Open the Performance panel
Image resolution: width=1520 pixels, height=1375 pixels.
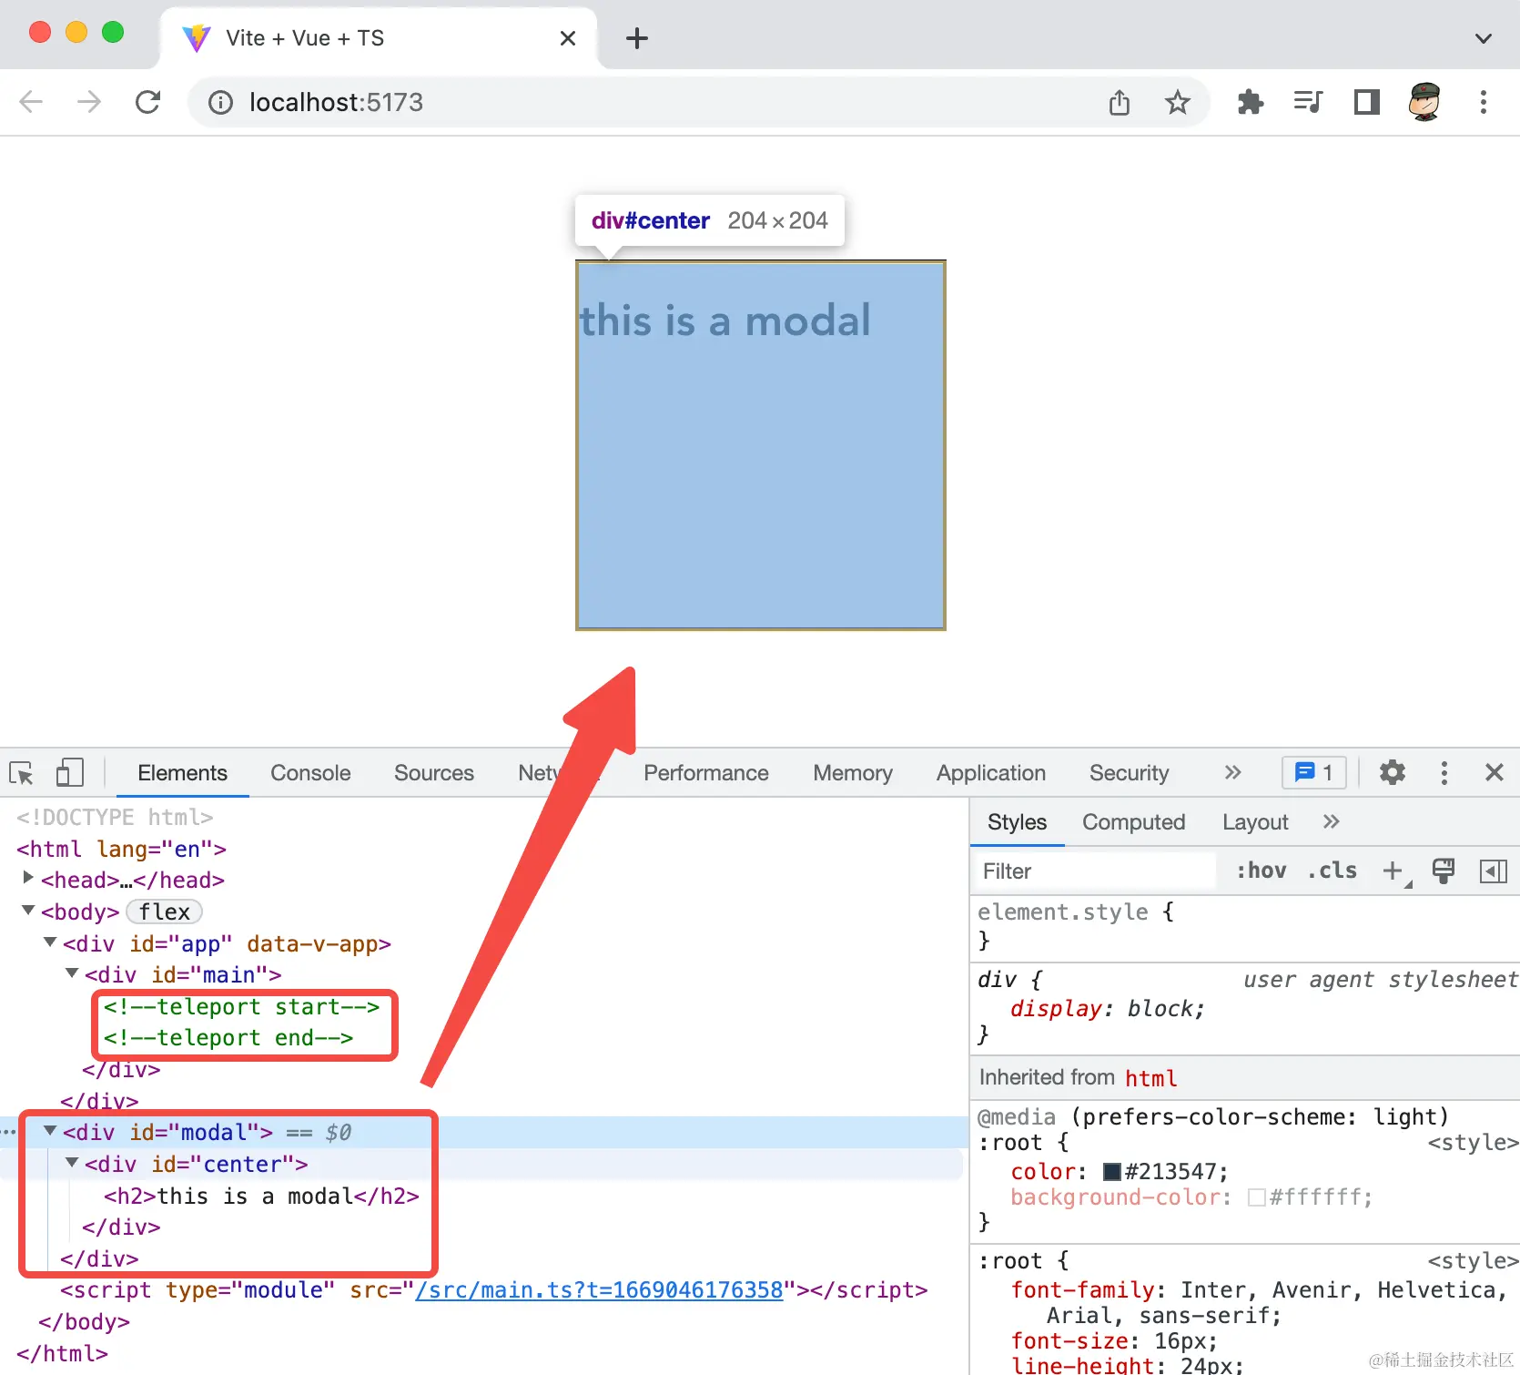point(705,772)
